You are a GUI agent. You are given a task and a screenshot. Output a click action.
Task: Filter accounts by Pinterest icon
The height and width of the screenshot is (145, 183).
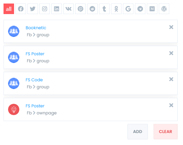(80, 9)
